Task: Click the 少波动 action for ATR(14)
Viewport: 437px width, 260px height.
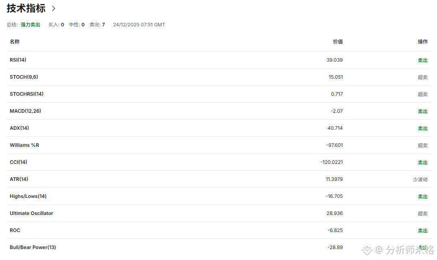Action: (x=420, y=180)
